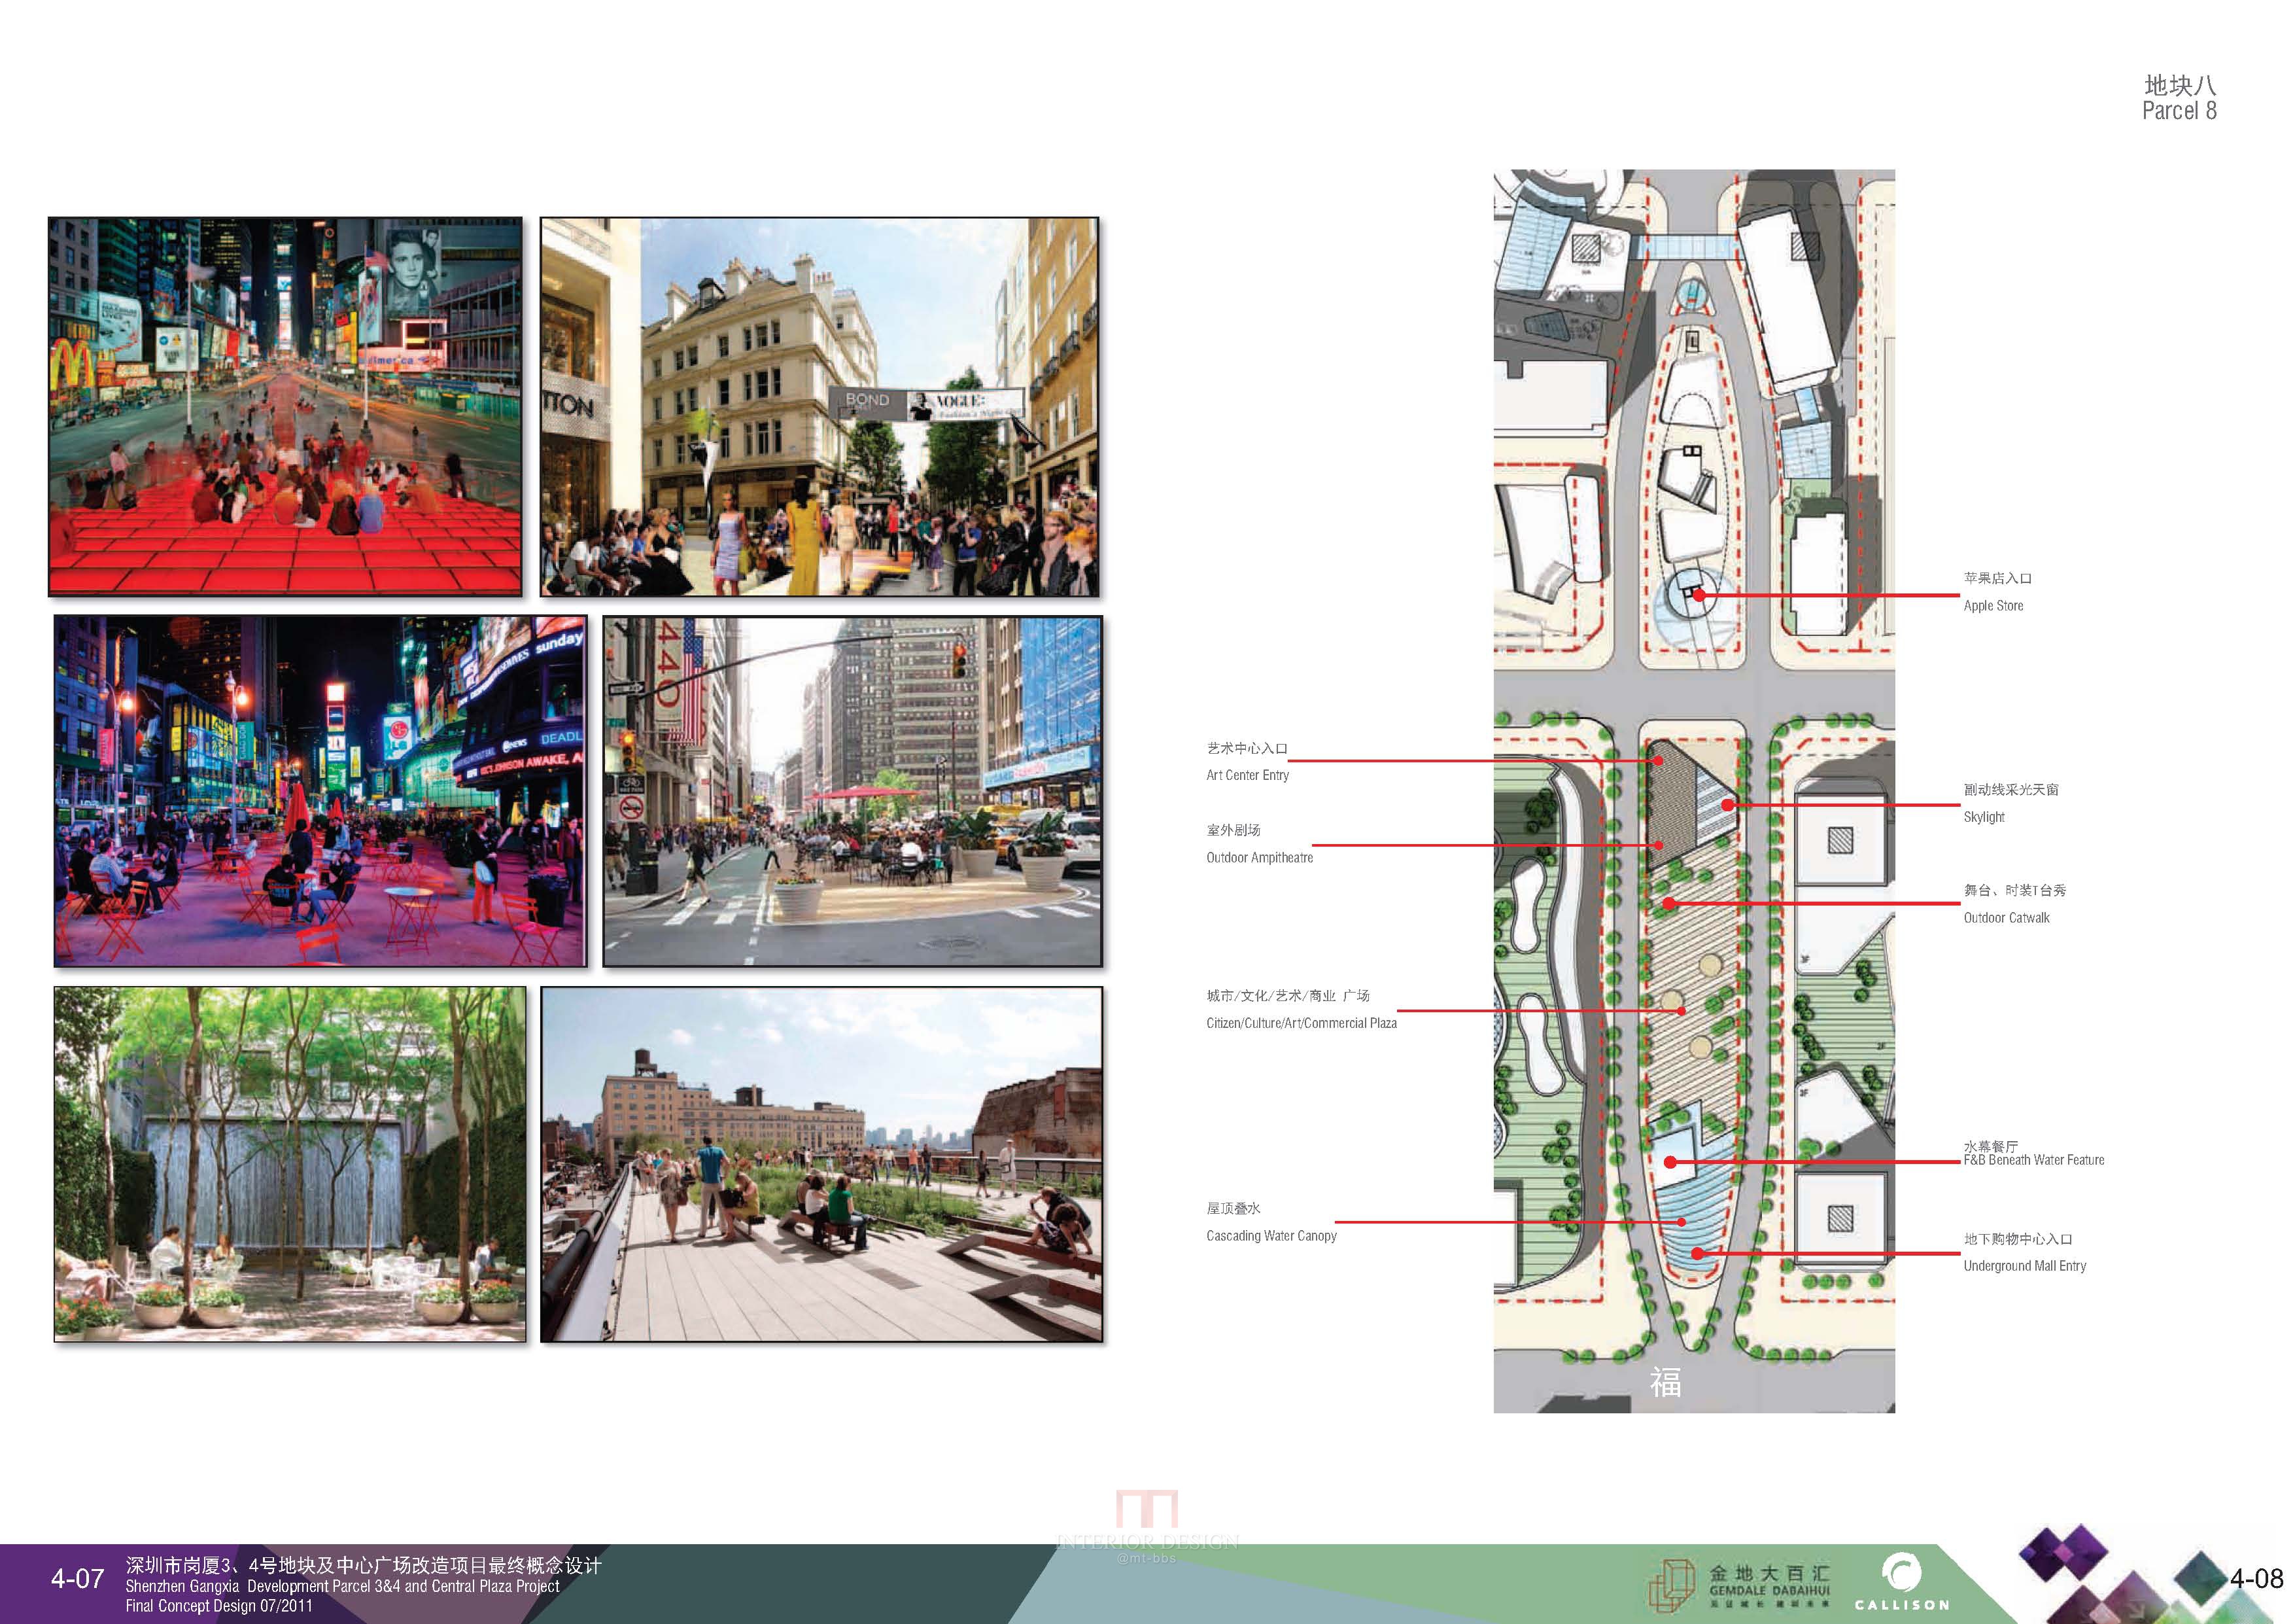2295x1624 pixels.
Task: Click the Chinese project title in footer
Action: click(364, 1565)
